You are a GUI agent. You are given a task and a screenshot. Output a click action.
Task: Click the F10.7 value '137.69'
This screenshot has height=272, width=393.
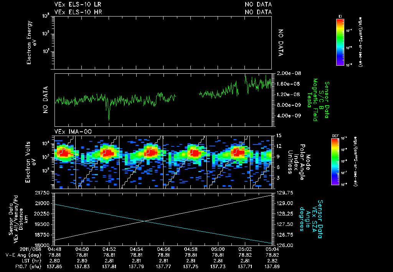pyautogui.click(x=272, y=267)
